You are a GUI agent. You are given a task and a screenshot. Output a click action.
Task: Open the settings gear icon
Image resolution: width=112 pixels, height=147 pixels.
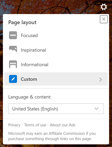(x=104, y=7)
